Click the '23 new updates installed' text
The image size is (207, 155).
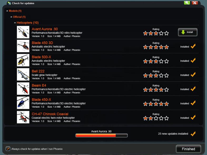click(173, 134)
